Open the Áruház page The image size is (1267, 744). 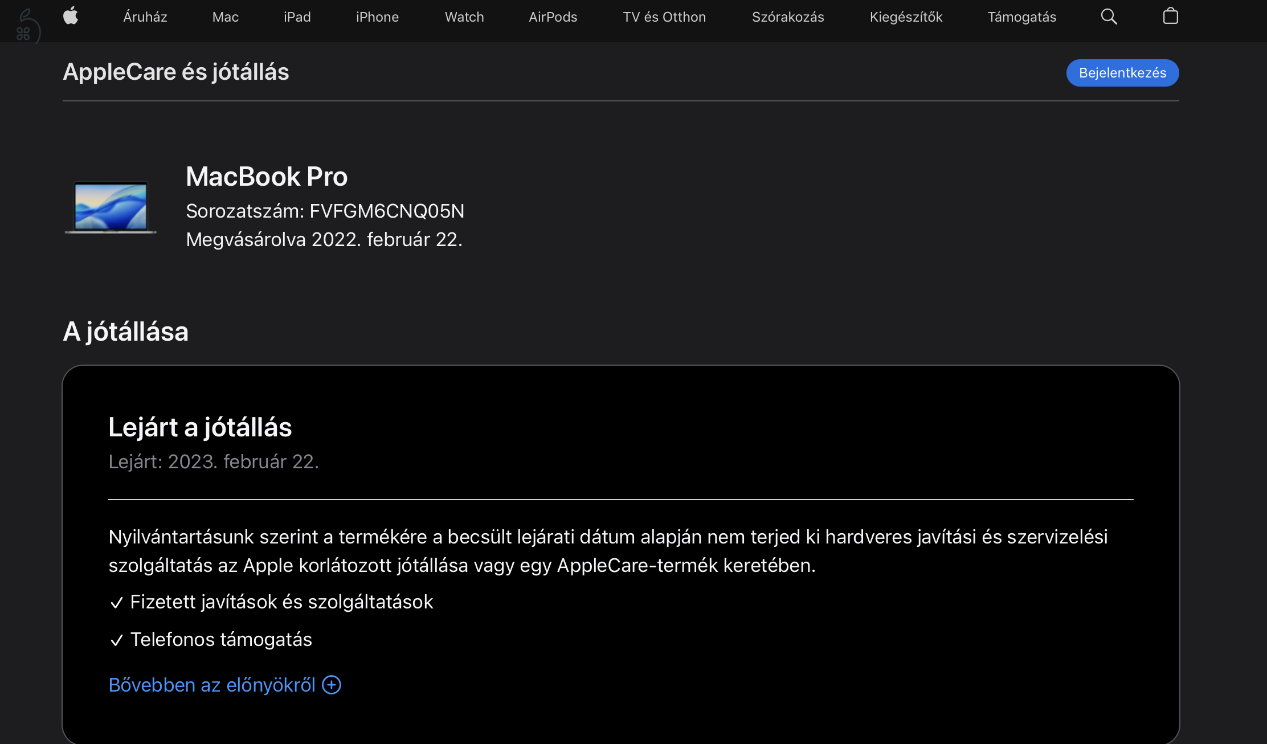click(x=144, y=17)
